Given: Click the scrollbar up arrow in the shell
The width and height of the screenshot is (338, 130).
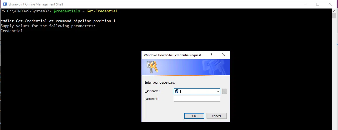Looking at the screenshot, I should (334, 11).
